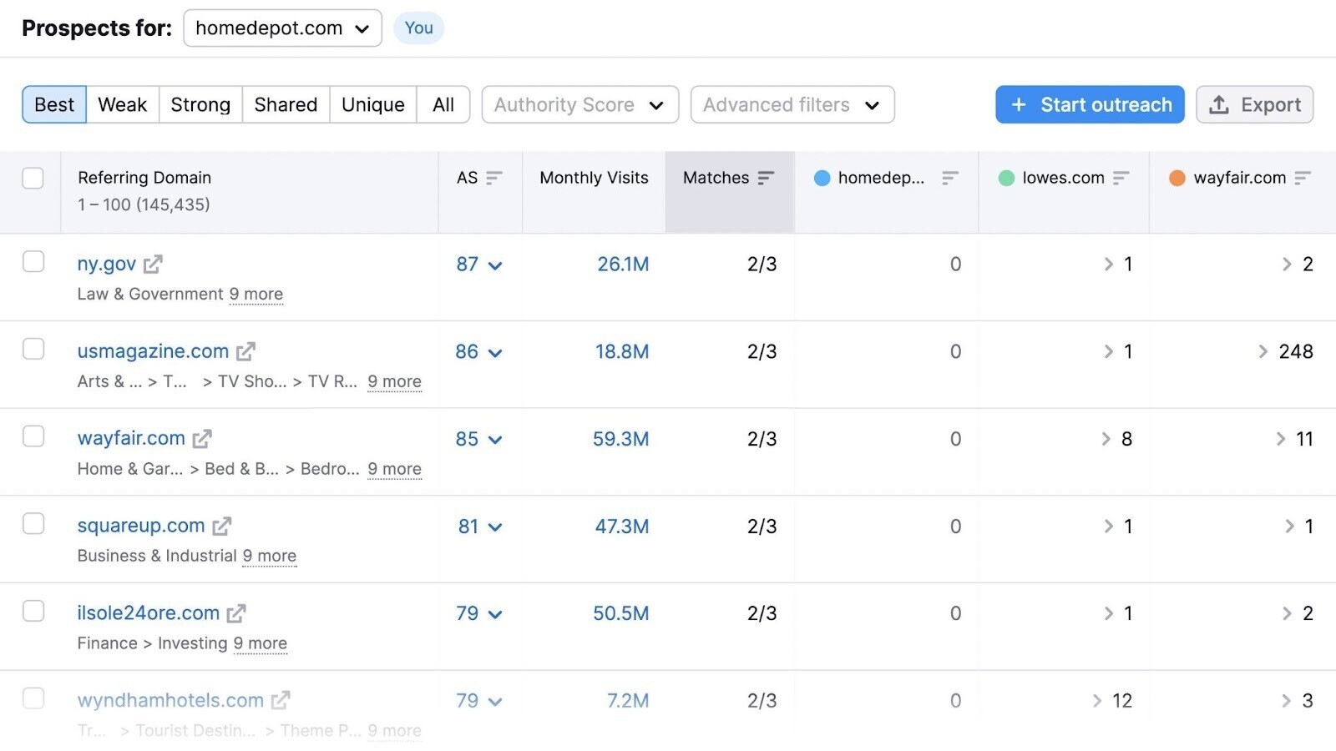
Task: Sort by Matches column icon
Action: pos(766,178)
